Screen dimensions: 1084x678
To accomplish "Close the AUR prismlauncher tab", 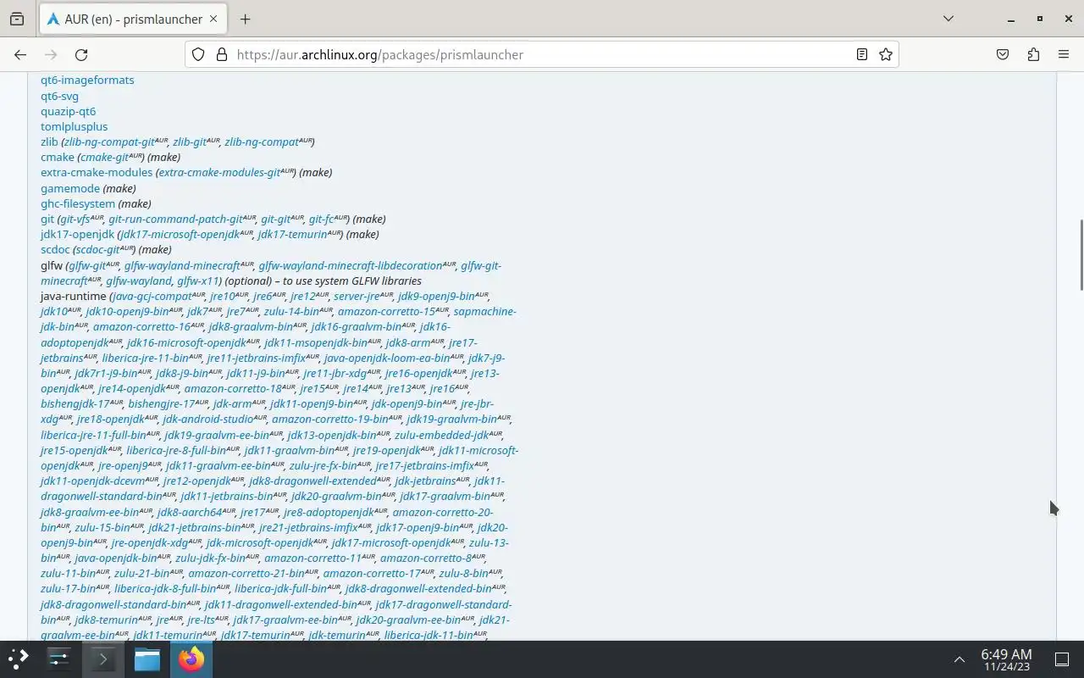I will [213, 19].
